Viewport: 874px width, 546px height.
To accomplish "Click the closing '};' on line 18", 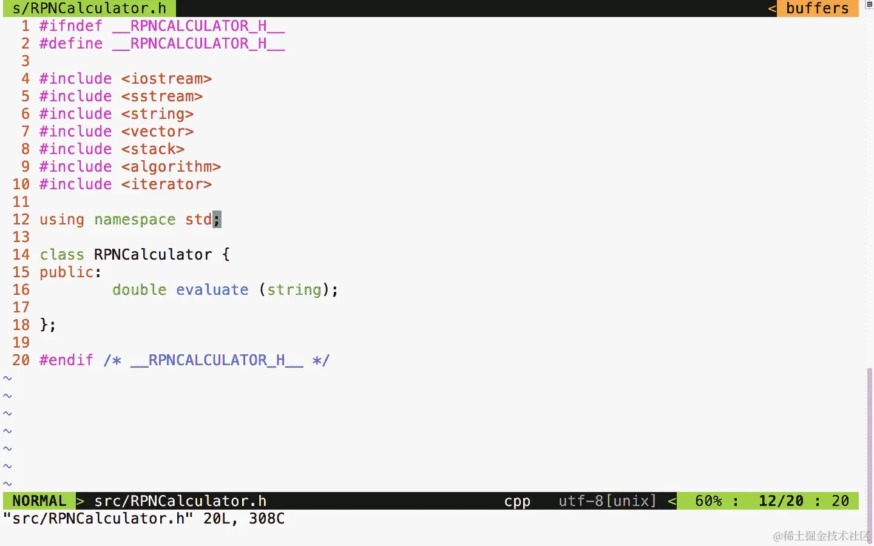I will (47, 325).
